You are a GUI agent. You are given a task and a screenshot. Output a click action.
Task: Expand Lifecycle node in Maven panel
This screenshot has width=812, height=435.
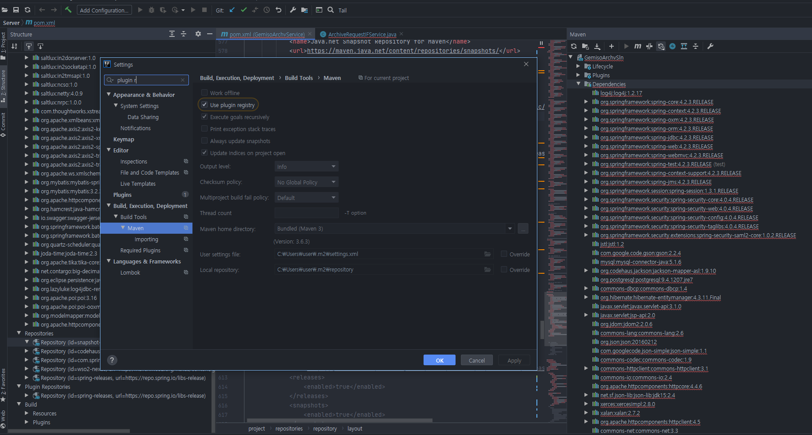click(579, 66)
